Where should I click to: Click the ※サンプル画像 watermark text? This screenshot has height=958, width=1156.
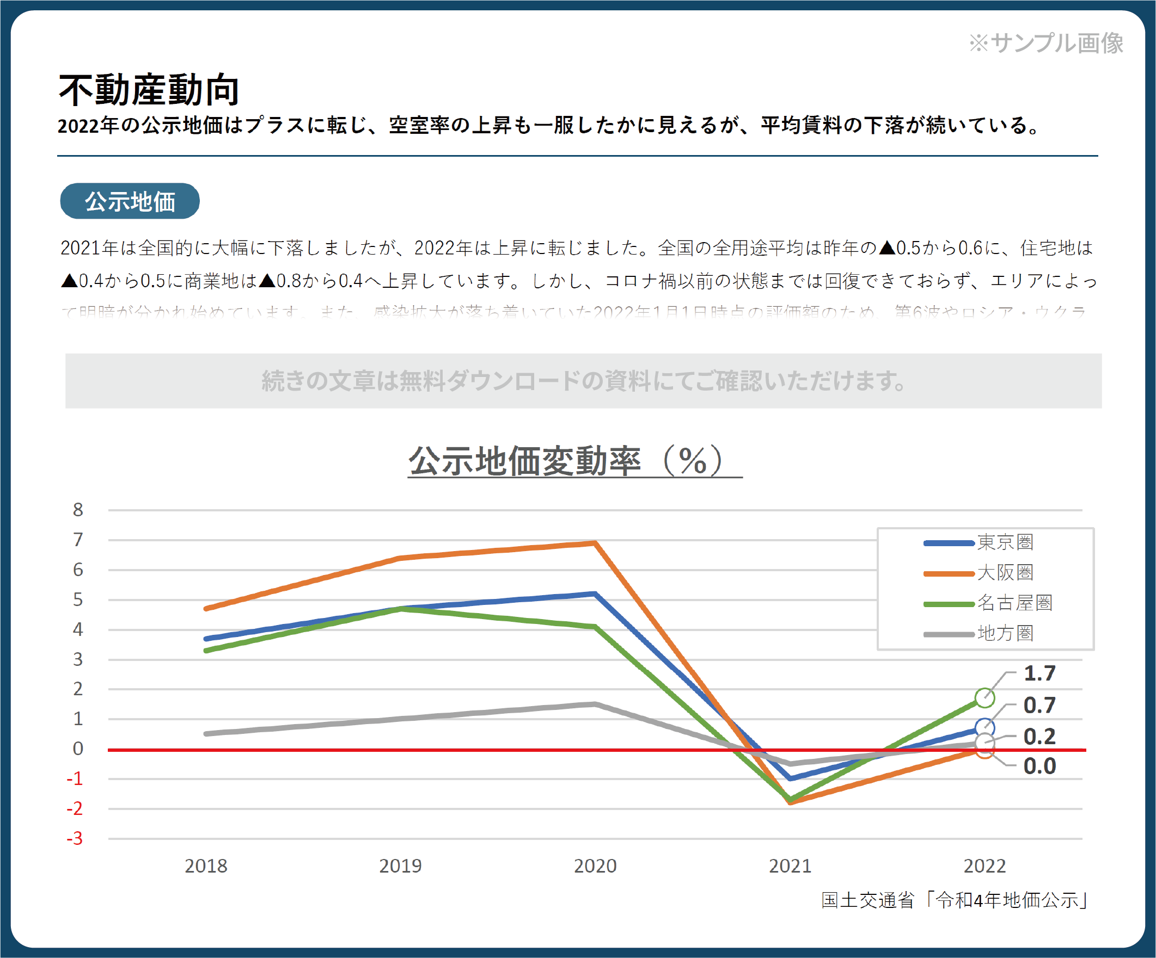pyautogui.click(x=1046, y=43)
